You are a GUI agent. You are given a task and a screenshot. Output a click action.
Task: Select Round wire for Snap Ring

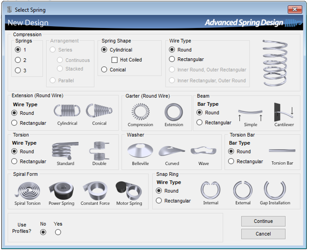point(159,191)
